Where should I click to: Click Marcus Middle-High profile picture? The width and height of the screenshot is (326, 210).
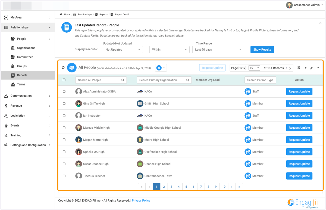[x=79, y=128]
